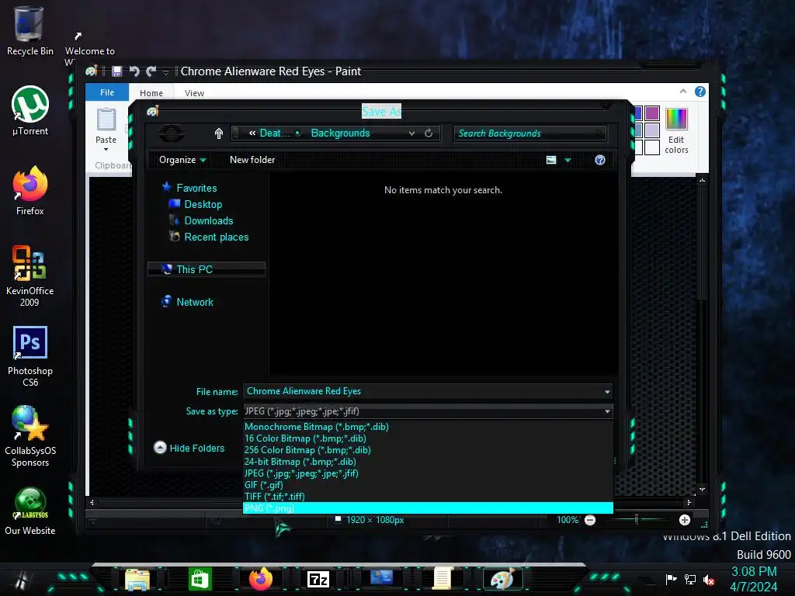The image size is (795, 596).
Task: Pick the purple swatch in Paint's palette
Action: pyautogui.click(x=652, y=113)
